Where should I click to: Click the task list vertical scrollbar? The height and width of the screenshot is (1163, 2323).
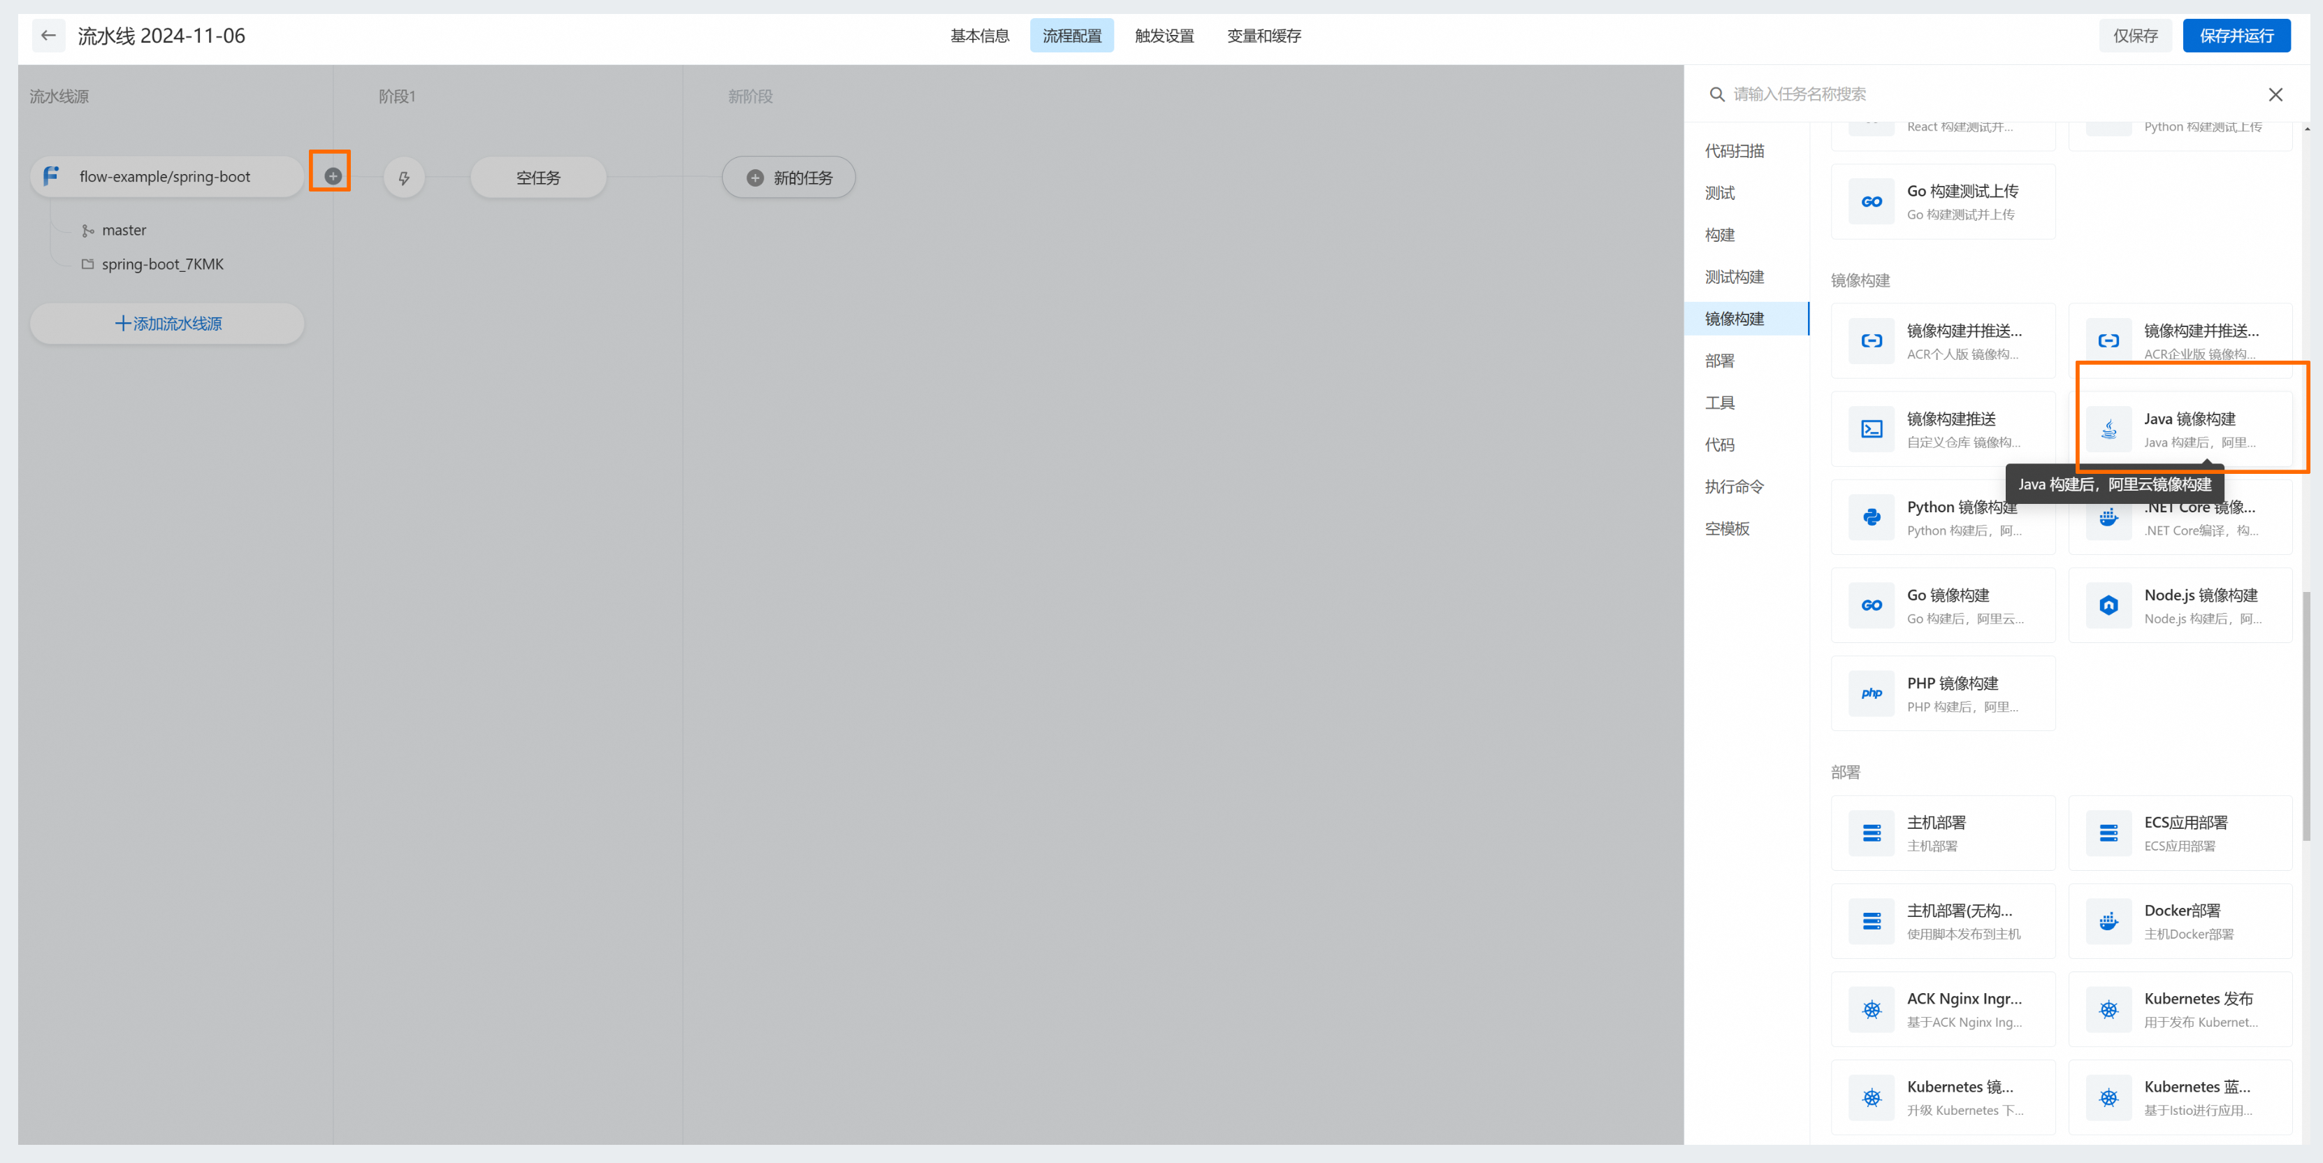click(2306, 716)
